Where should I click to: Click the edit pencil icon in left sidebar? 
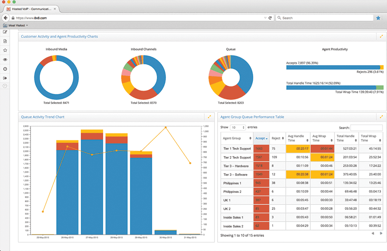[5, 32]
